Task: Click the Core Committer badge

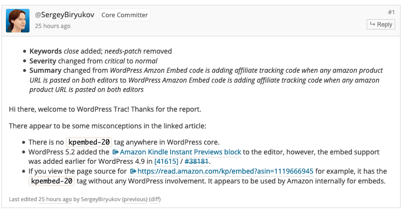Action: [124, 15]
